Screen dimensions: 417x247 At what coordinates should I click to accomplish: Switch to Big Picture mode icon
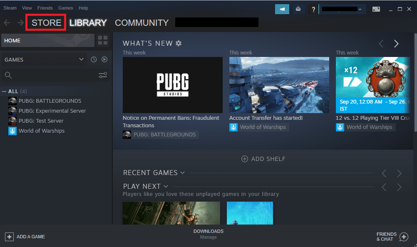pos(376,9)
